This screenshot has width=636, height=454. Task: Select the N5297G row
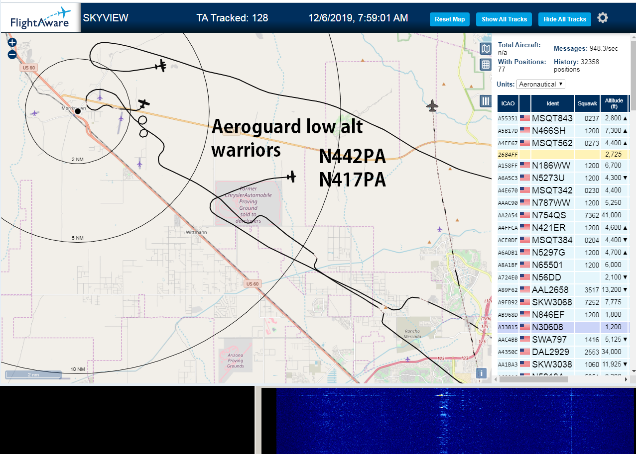pyautogui.click(x=563, y=253)
